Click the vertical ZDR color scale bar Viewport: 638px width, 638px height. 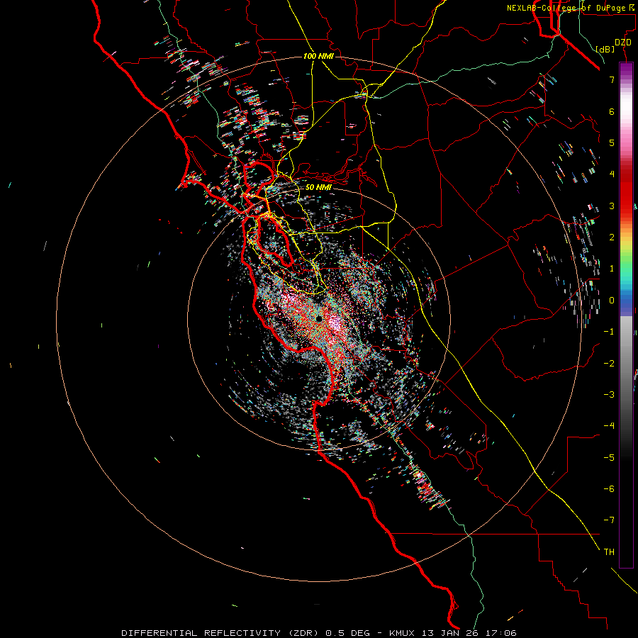626,315
